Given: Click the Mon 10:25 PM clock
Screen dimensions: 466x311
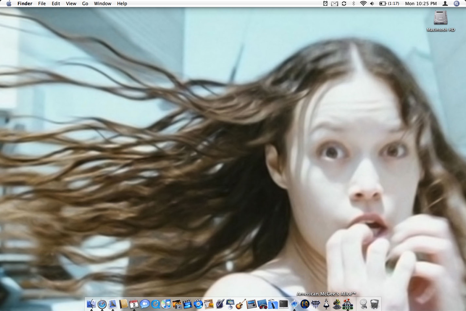Looking at the screenshot, I should 421,4.
